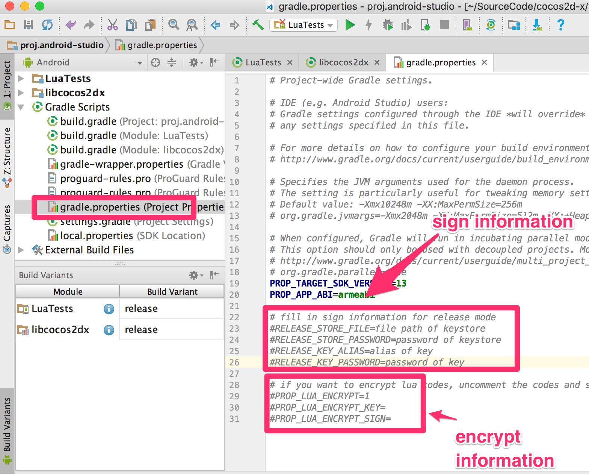
Task: Collapse the Gradle Scripts tree node
Action: click(21, 107)
